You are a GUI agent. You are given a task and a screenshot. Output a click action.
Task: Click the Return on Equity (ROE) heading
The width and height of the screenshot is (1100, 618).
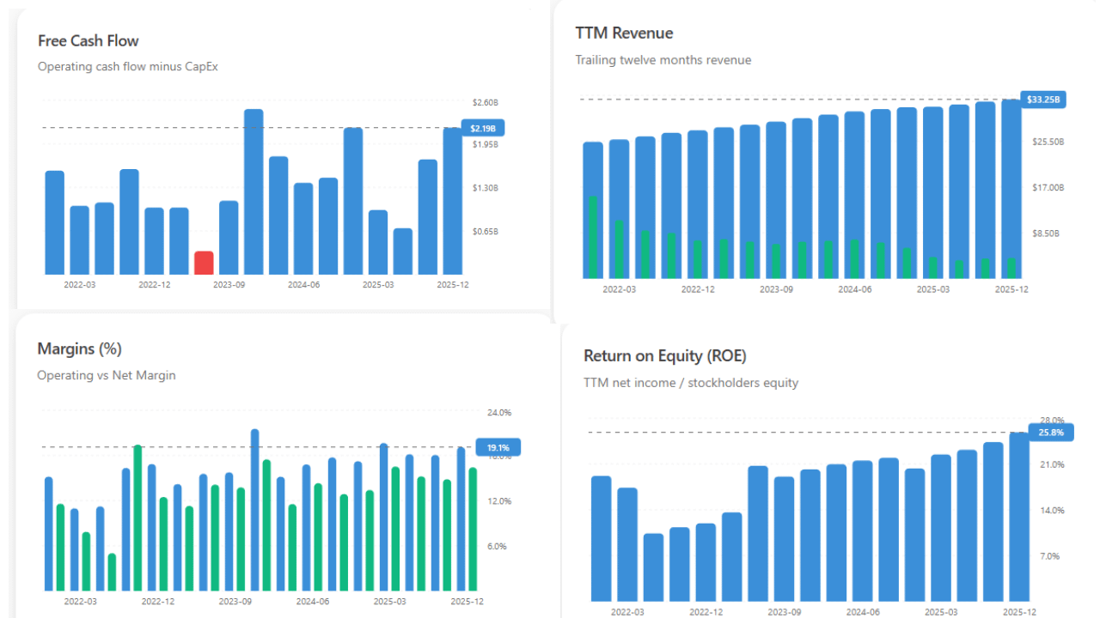point(664,355)
